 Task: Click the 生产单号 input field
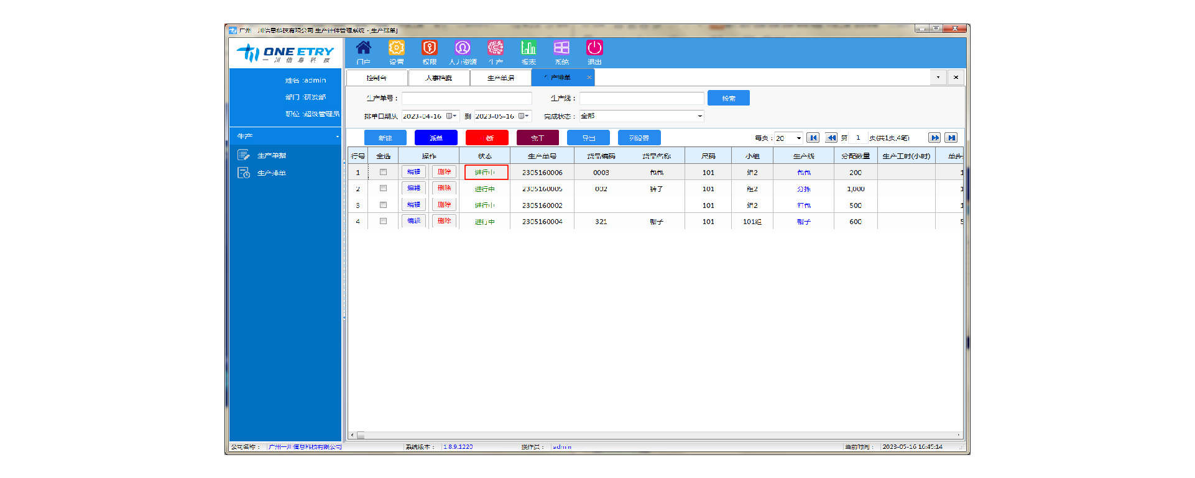point(467,98)
